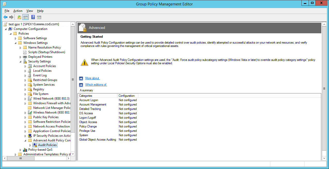The image size is (329, 169).
Task: Expand the Policy-based QoS node
Action: click(x=20, y=150)
